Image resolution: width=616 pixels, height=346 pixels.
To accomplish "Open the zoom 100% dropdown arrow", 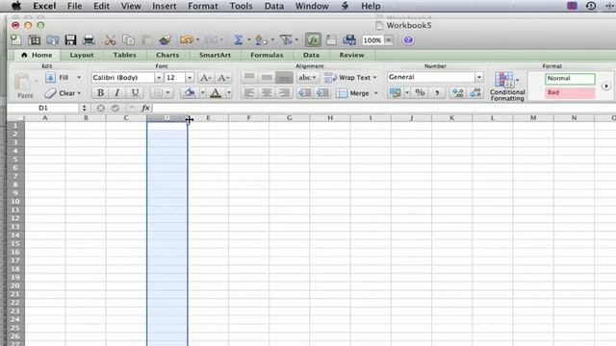I will coord(388,40).
